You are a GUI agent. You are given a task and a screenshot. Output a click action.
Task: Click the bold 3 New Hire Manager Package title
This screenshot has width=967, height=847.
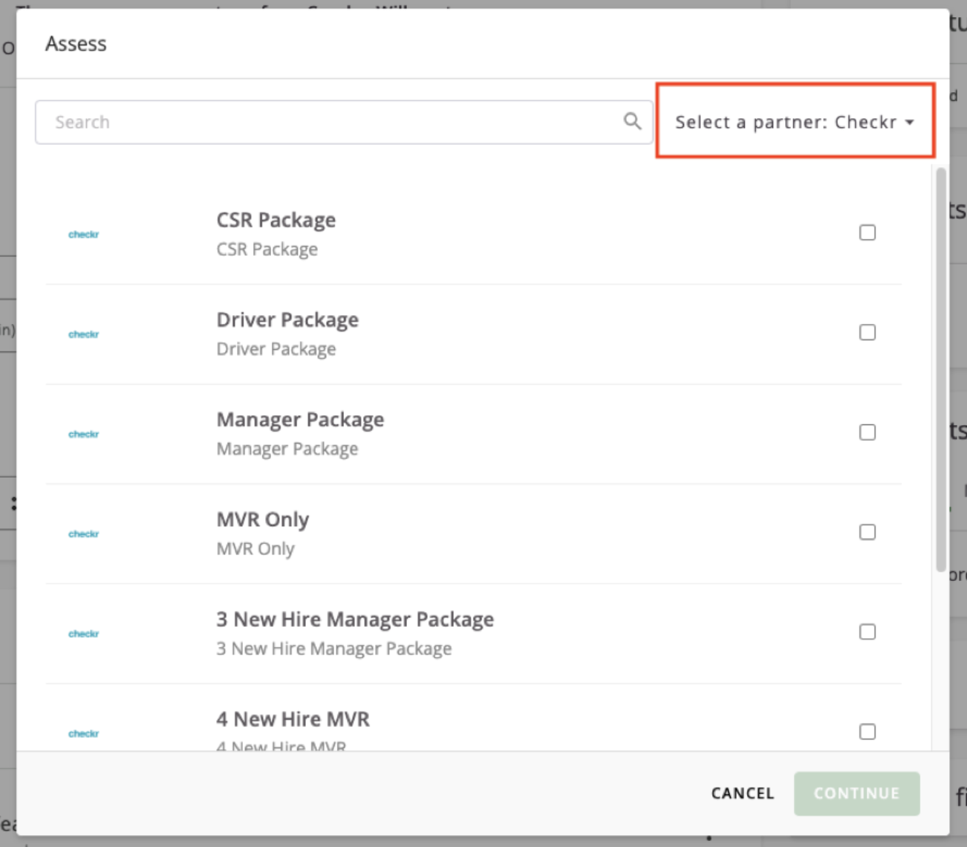(x=355, y=619)
